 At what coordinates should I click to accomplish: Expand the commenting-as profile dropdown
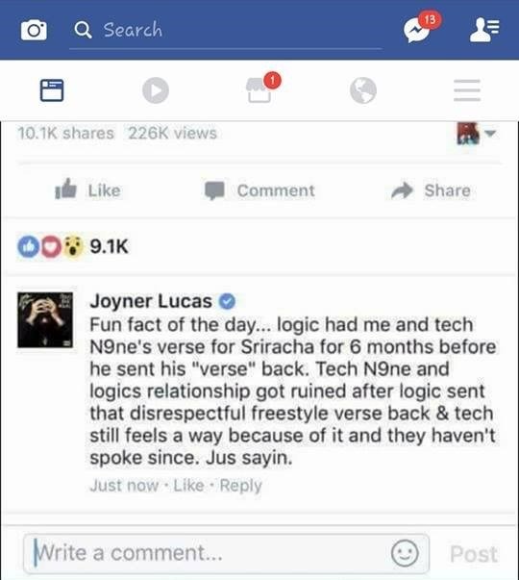pyautogui.click(x=477, y=133)
